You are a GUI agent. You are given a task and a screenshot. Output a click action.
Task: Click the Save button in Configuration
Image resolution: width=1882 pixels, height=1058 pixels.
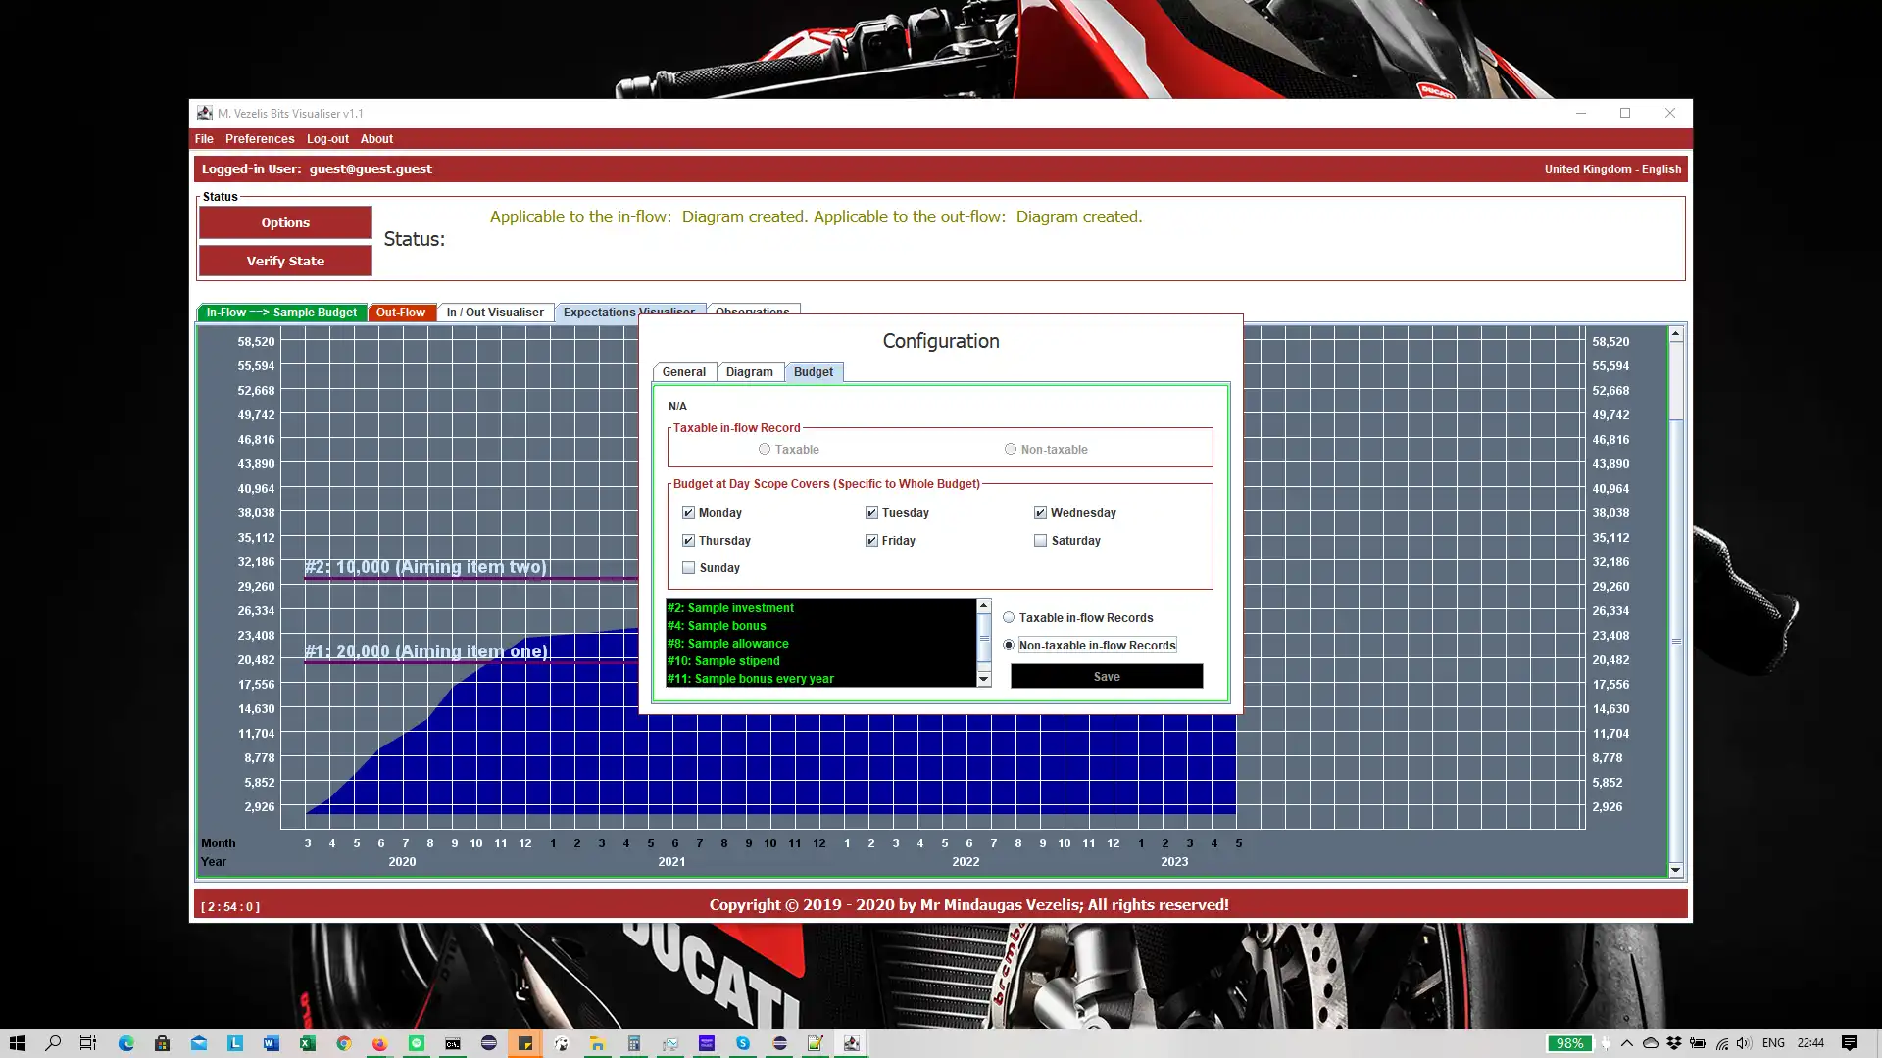[1105, 674]
